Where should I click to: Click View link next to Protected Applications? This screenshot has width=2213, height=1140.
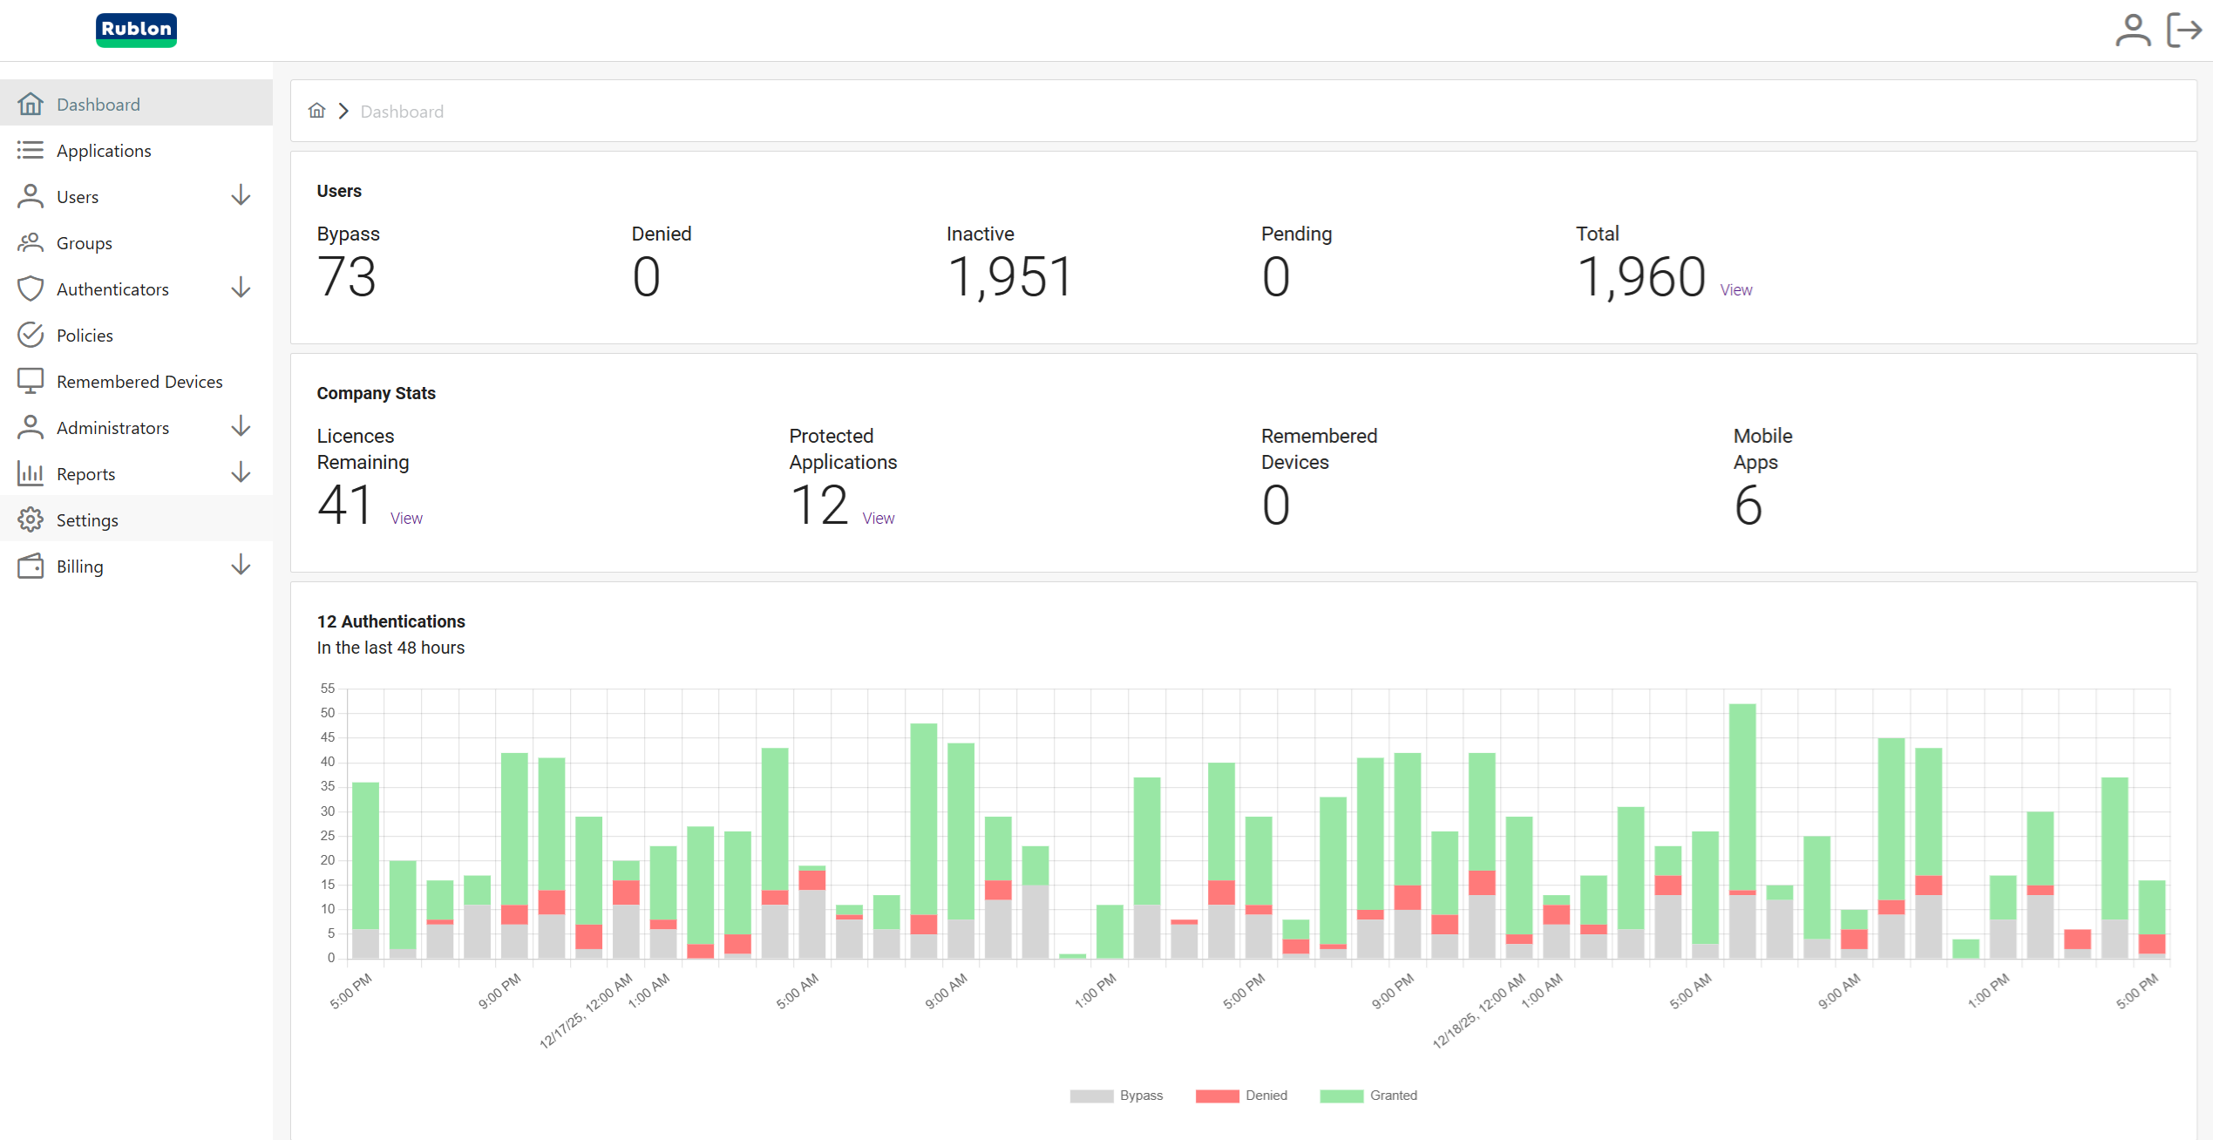(x=879, y=519)
